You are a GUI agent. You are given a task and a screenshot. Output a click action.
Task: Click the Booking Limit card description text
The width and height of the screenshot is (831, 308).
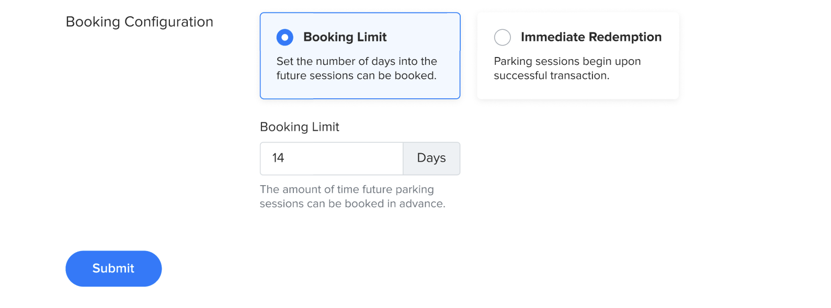[x=357, y=69]
